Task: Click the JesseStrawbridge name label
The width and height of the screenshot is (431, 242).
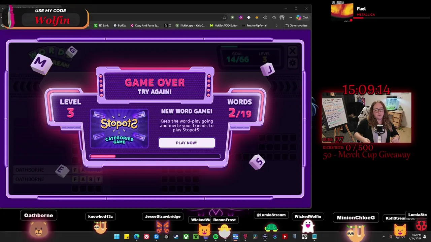Action: (x=163, y=216)
